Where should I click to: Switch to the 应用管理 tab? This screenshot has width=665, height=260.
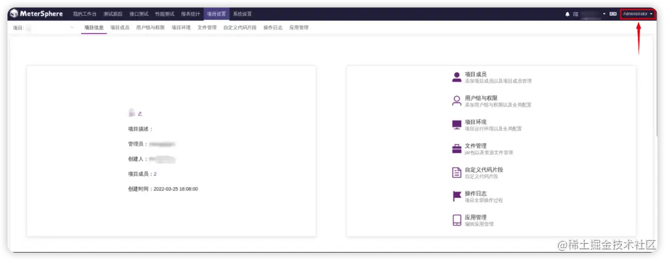[299, 28]
